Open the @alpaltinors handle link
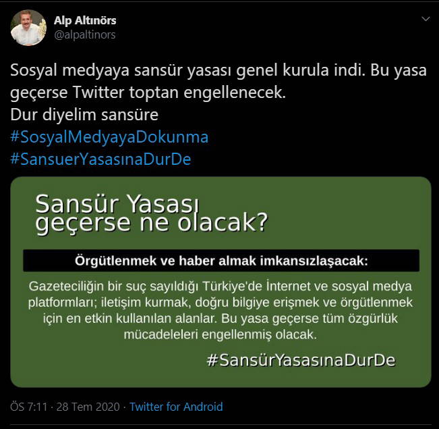This screenshot has height=429, width=439. 85,34
